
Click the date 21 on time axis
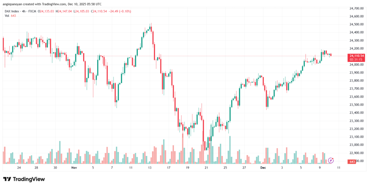[x=206, y=168]
